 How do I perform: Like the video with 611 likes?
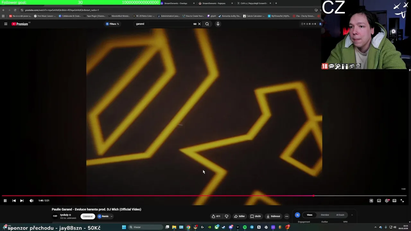[x=216, y=216]
